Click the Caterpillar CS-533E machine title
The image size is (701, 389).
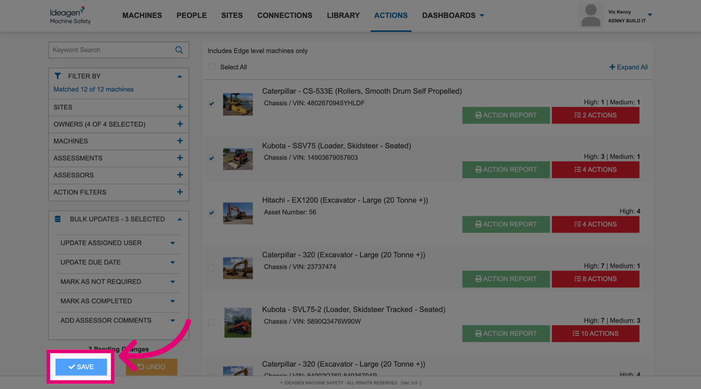[x=362, y=91]
